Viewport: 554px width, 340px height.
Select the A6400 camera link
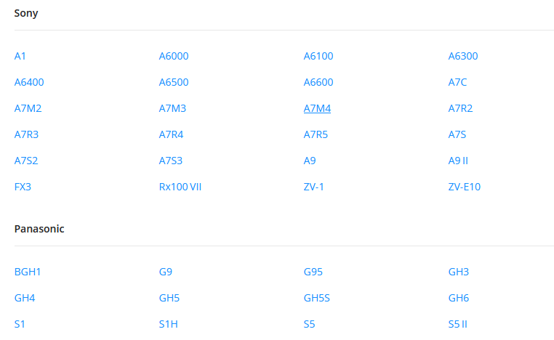(29, 82)
